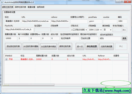Select the task row URL cell http://hdt.45...
Viewport: 132px width, 94px height.
[x=89, y=59]
